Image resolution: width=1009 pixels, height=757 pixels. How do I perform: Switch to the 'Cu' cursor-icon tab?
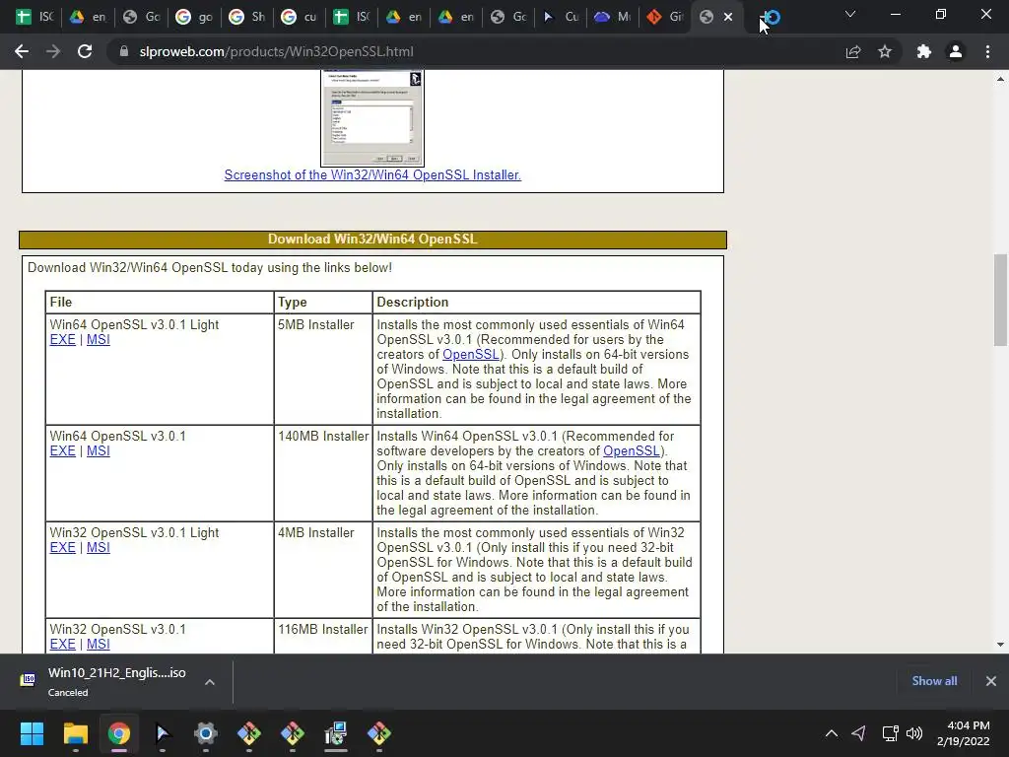click(x=561, y=18)
